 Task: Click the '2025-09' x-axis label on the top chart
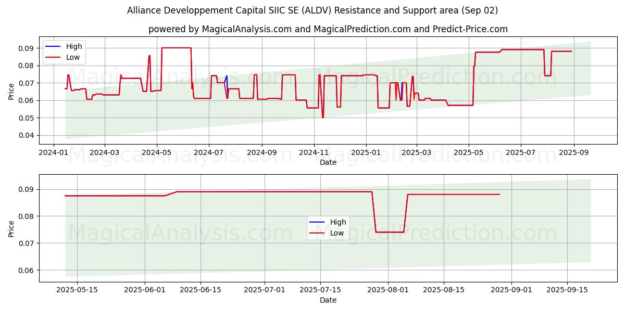[573, 153]
